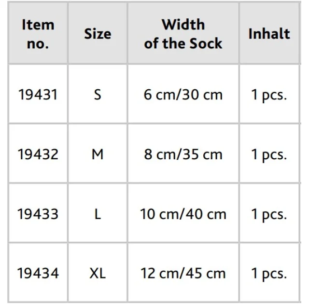
Task: Select the 8 cm/35 cm width cell
Action: coord(183,154)
